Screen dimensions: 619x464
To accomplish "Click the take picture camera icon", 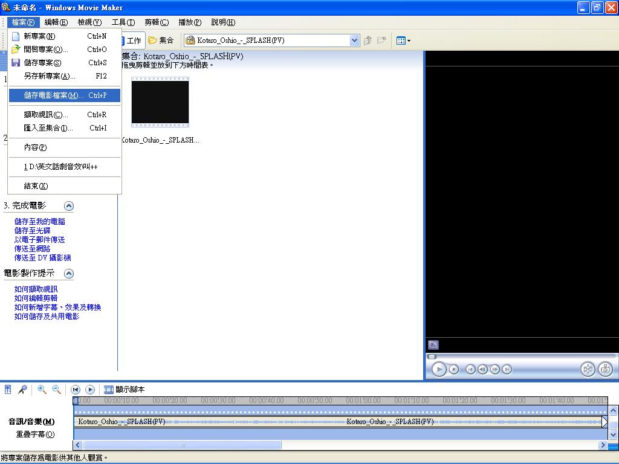I will point(605,369).
